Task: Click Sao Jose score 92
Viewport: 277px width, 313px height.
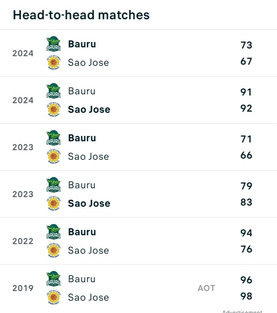Action: [246, 108]
